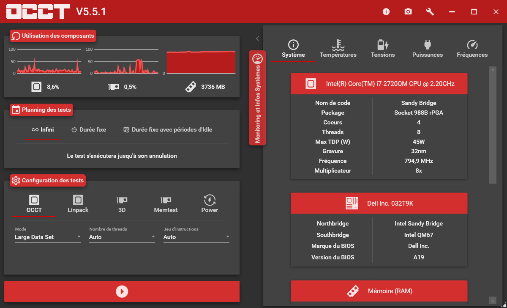
Task: Maximize the OCCT window
Action: coord(474,12)
